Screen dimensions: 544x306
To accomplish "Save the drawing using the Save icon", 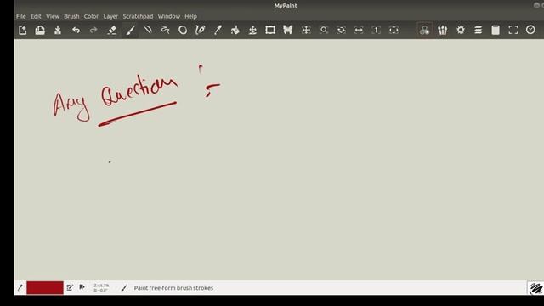I will pyautogui.click(x=58, y=31).
